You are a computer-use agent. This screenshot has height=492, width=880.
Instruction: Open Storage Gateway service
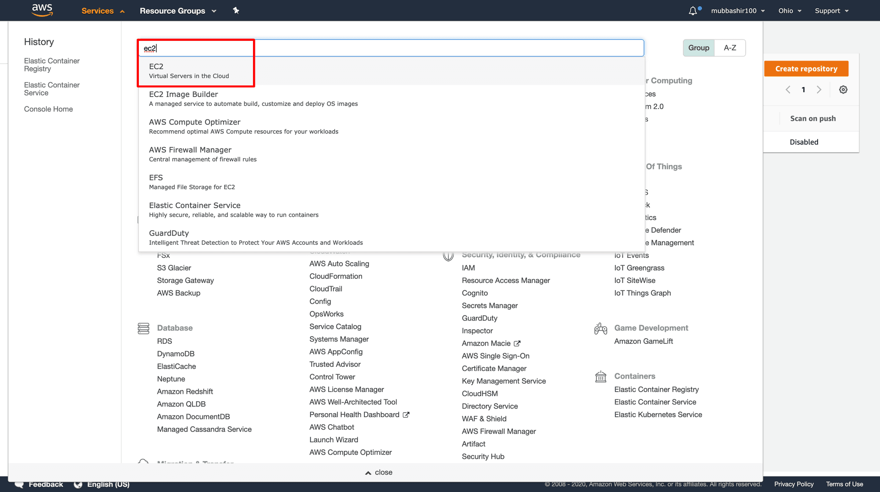(185, 281)
